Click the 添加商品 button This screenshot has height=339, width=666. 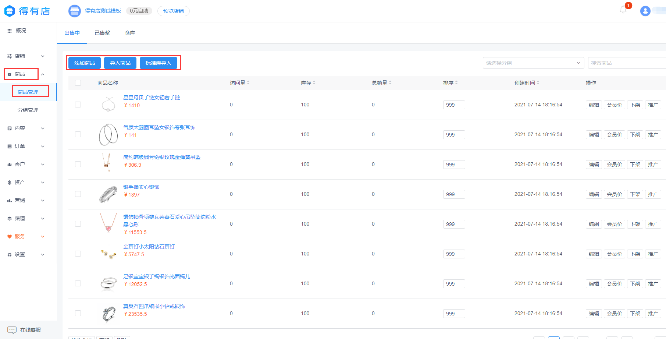(85, 63)
